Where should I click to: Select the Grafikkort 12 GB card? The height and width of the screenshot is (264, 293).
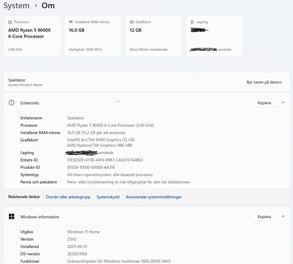[x=154, y=36]
